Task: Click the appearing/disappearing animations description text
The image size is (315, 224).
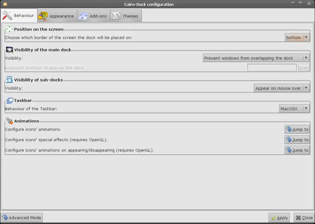Action: (x=79, y=150)
